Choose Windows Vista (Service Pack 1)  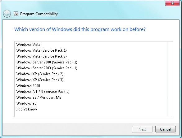point(41,50)
